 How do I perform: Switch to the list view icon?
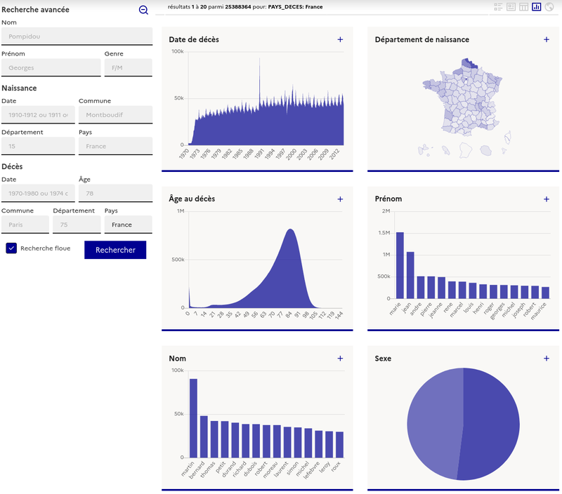tap(499, 6)
